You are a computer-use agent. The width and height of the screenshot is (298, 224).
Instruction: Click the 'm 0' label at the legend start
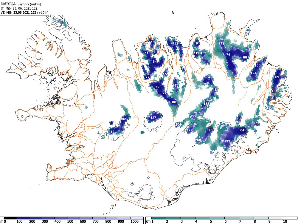[x=3, y=222]
